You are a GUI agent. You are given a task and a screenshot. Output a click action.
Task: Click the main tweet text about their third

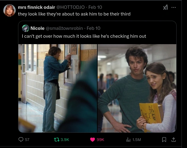coord(74,14)
